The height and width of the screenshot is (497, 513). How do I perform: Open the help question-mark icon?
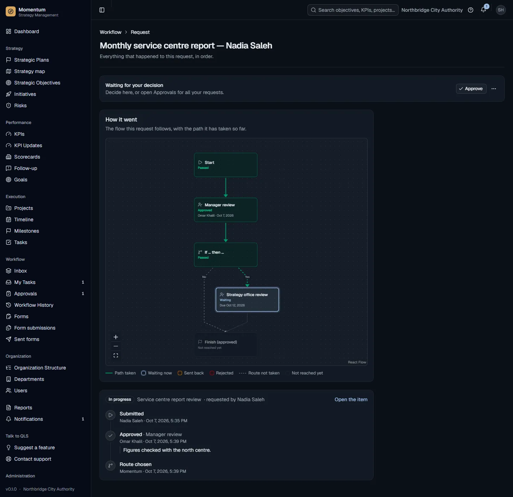tap(471, 10)
